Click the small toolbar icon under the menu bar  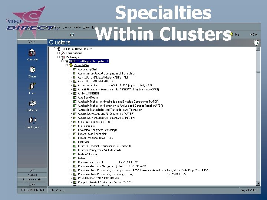(x=72, y=34)
